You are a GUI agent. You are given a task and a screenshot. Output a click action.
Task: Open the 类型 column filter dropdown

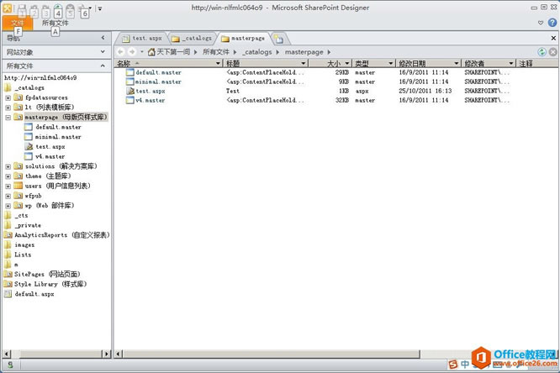coord(390,64)
